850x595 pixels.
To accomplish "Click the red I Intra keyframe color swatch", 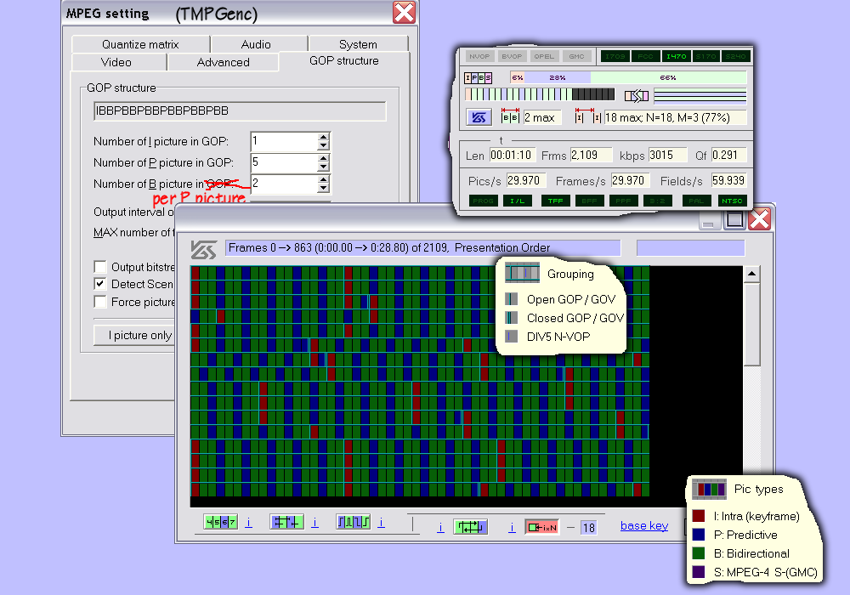I will point(699,516).
